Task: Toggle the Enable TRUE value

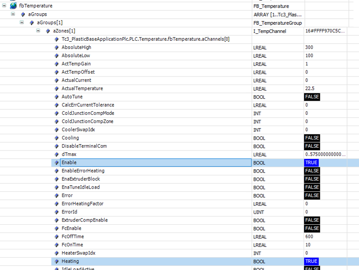Action: [311, 162]
